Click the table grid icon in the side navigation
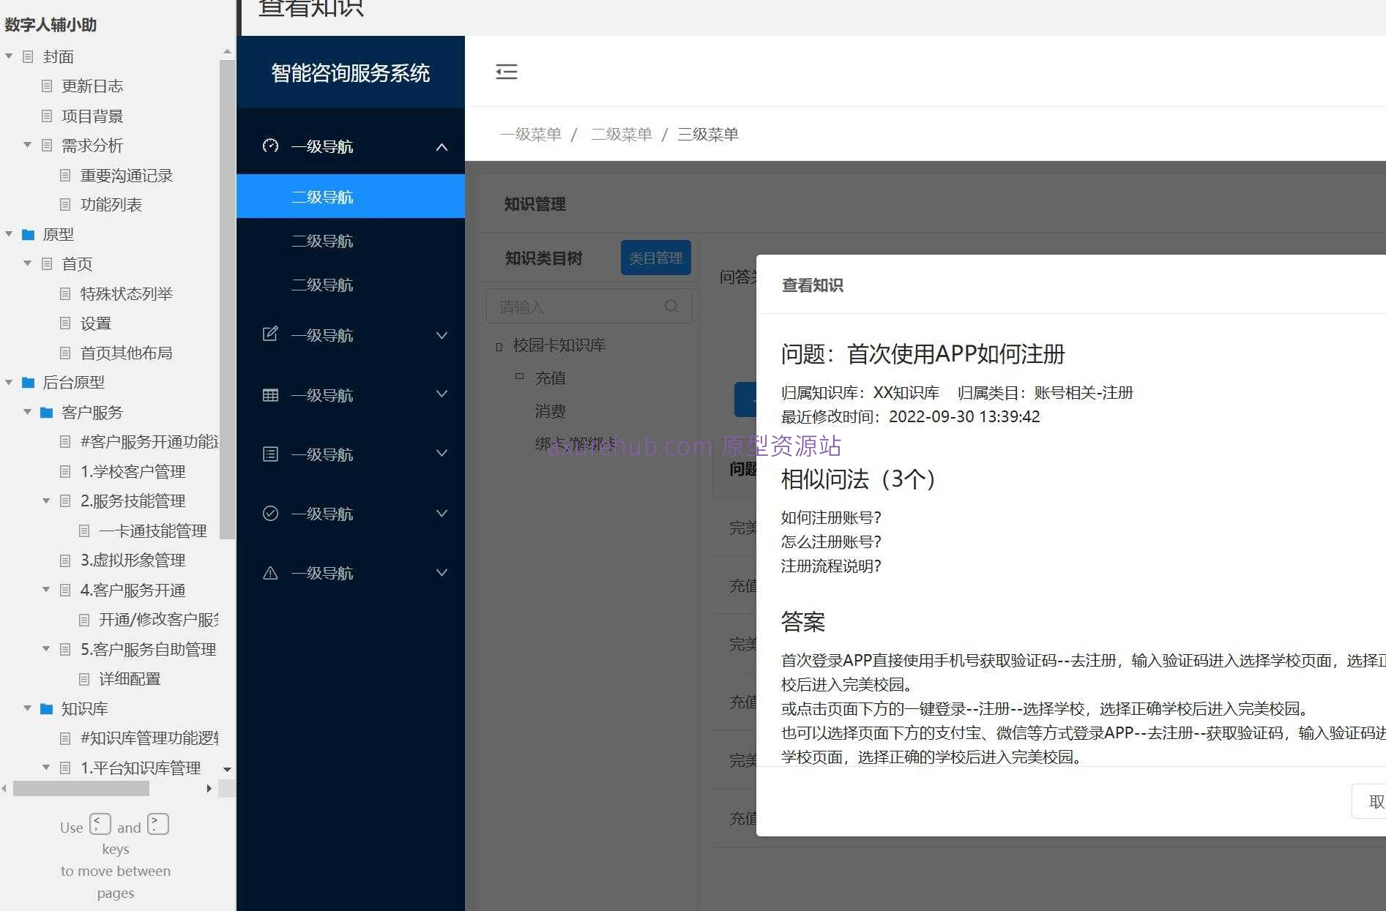The width and height of the screenshot is (1386, 911). pyautogui.click(x=270, y=394)
